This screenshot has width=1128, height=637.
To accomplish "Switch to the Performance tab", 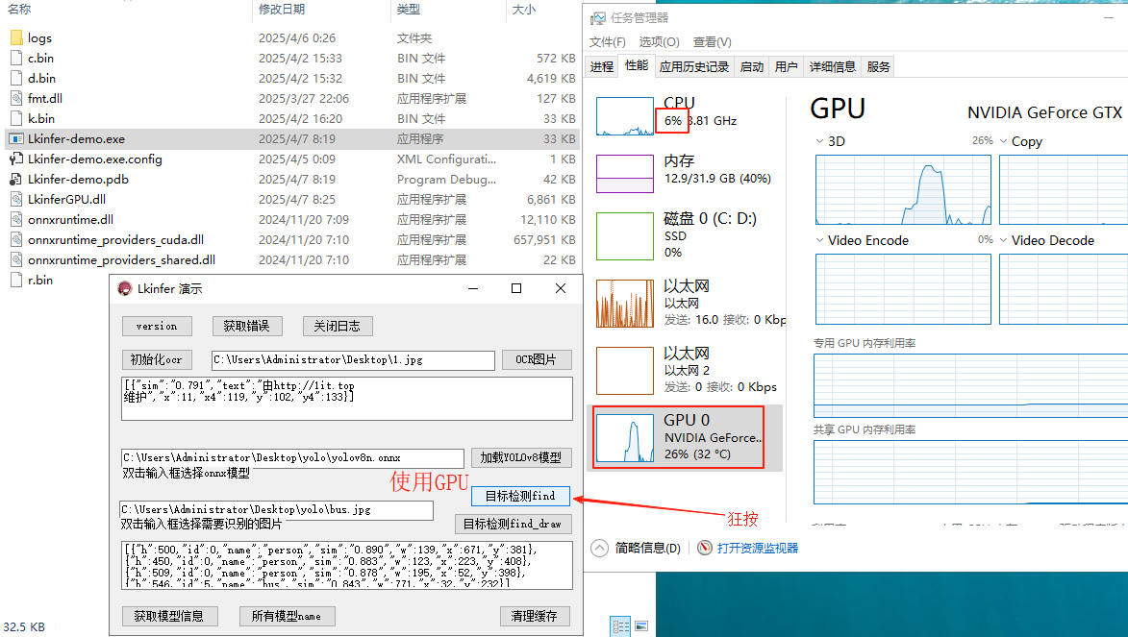I will 636,65.
